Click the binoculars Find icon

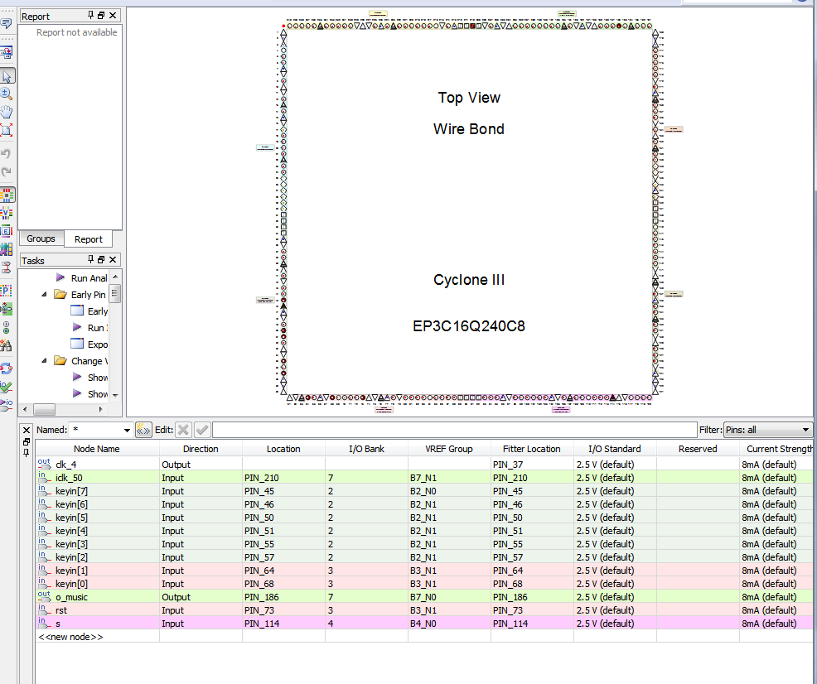tap(7, 345)
